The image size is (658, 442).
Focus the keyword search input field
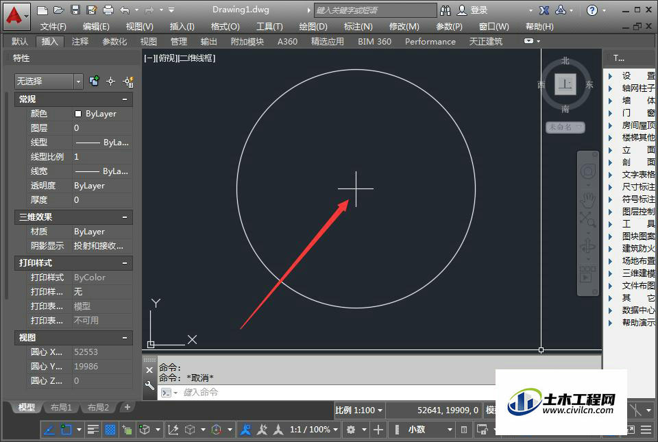(x=375, y=10)
